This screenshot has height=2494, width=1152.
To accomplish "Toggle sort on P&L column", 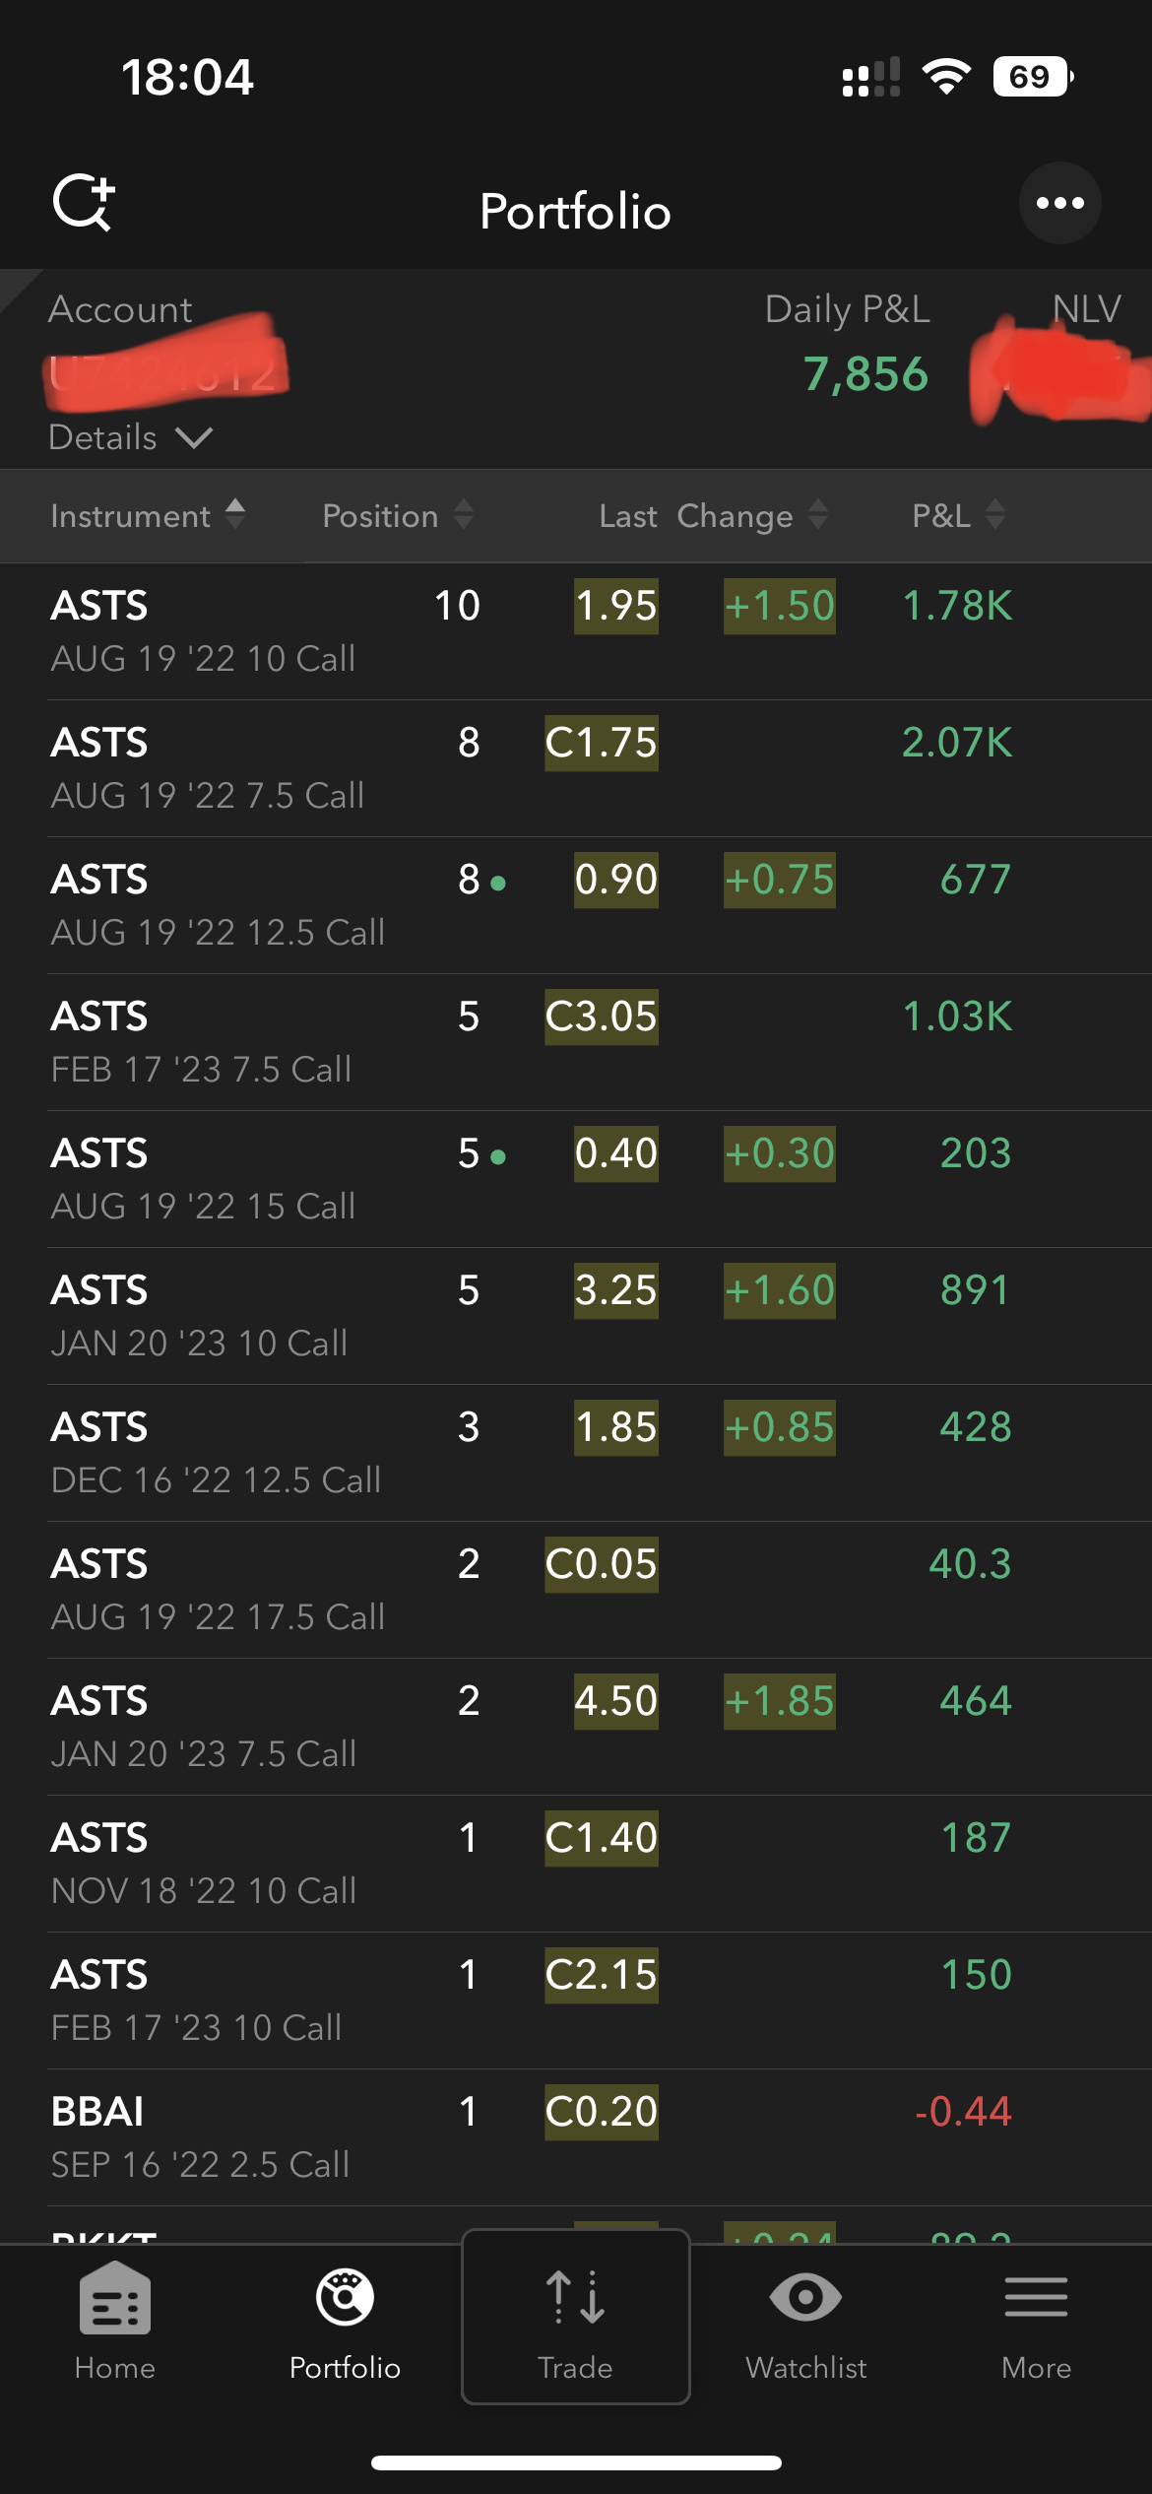I will point(994,514).
